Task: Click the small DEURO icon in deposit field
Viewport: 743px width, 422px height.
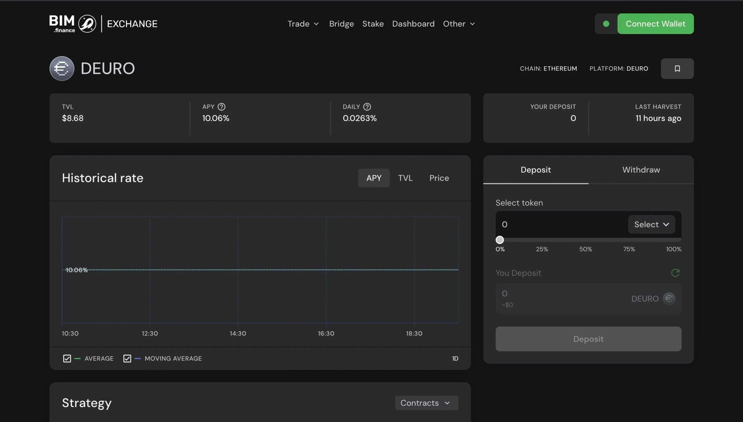Action: (x=669, y=298)
